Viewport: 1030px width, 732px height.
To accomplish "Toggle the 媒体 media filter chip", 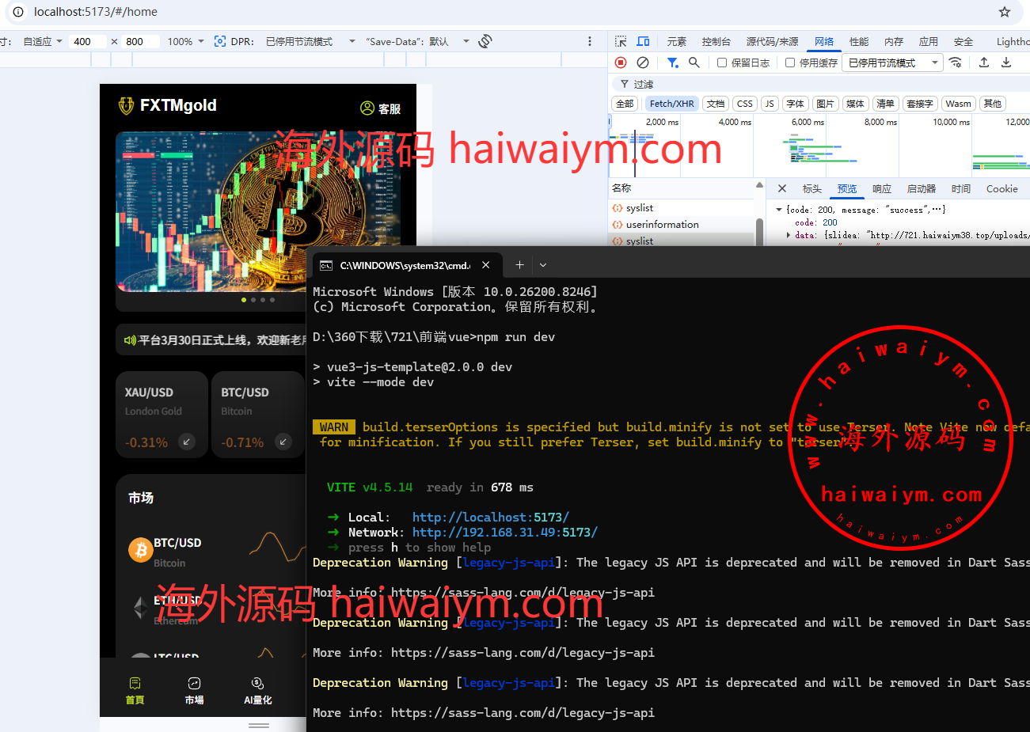I will pyautogui.click(x=855, y=104).
